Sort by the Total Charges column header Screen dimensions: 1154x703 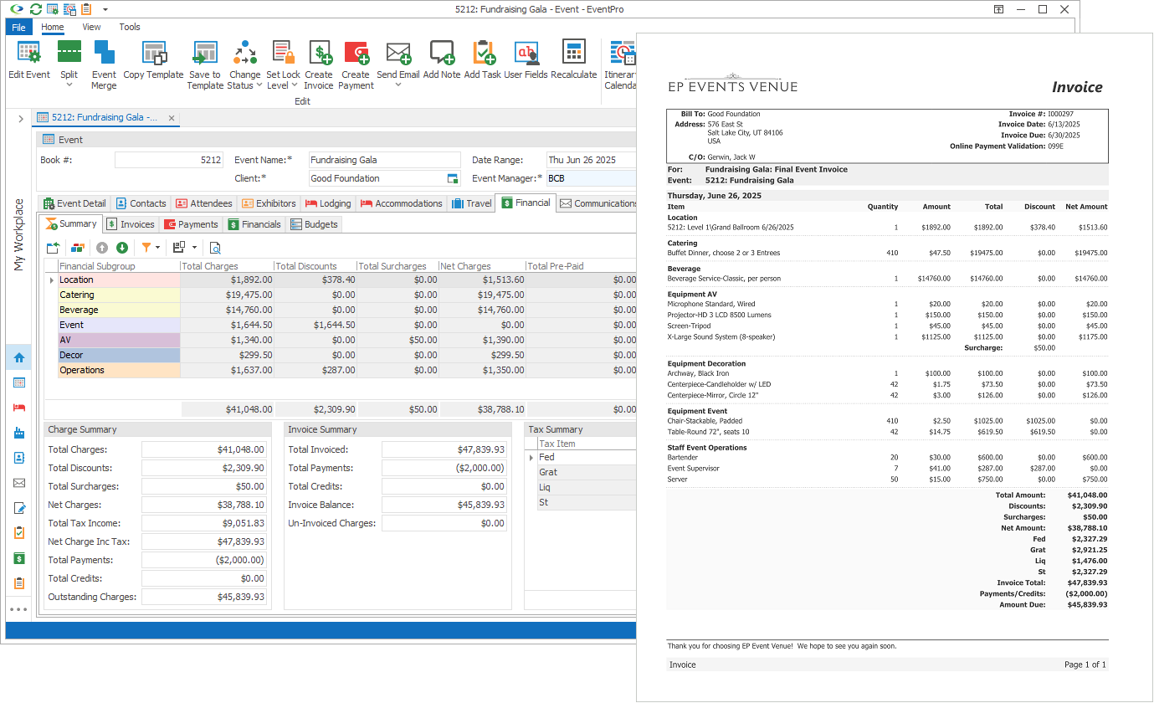(227, 266)
